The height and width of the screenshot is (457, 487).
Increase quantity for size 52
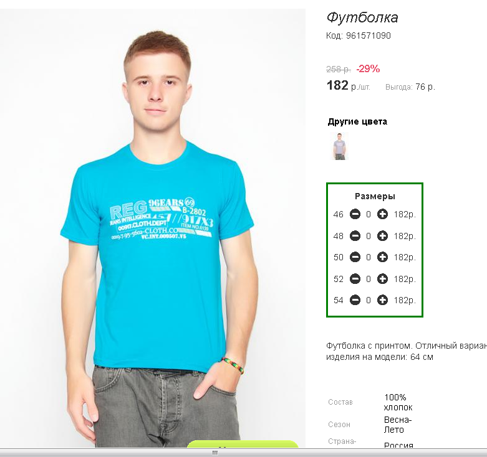pos(382,279)
